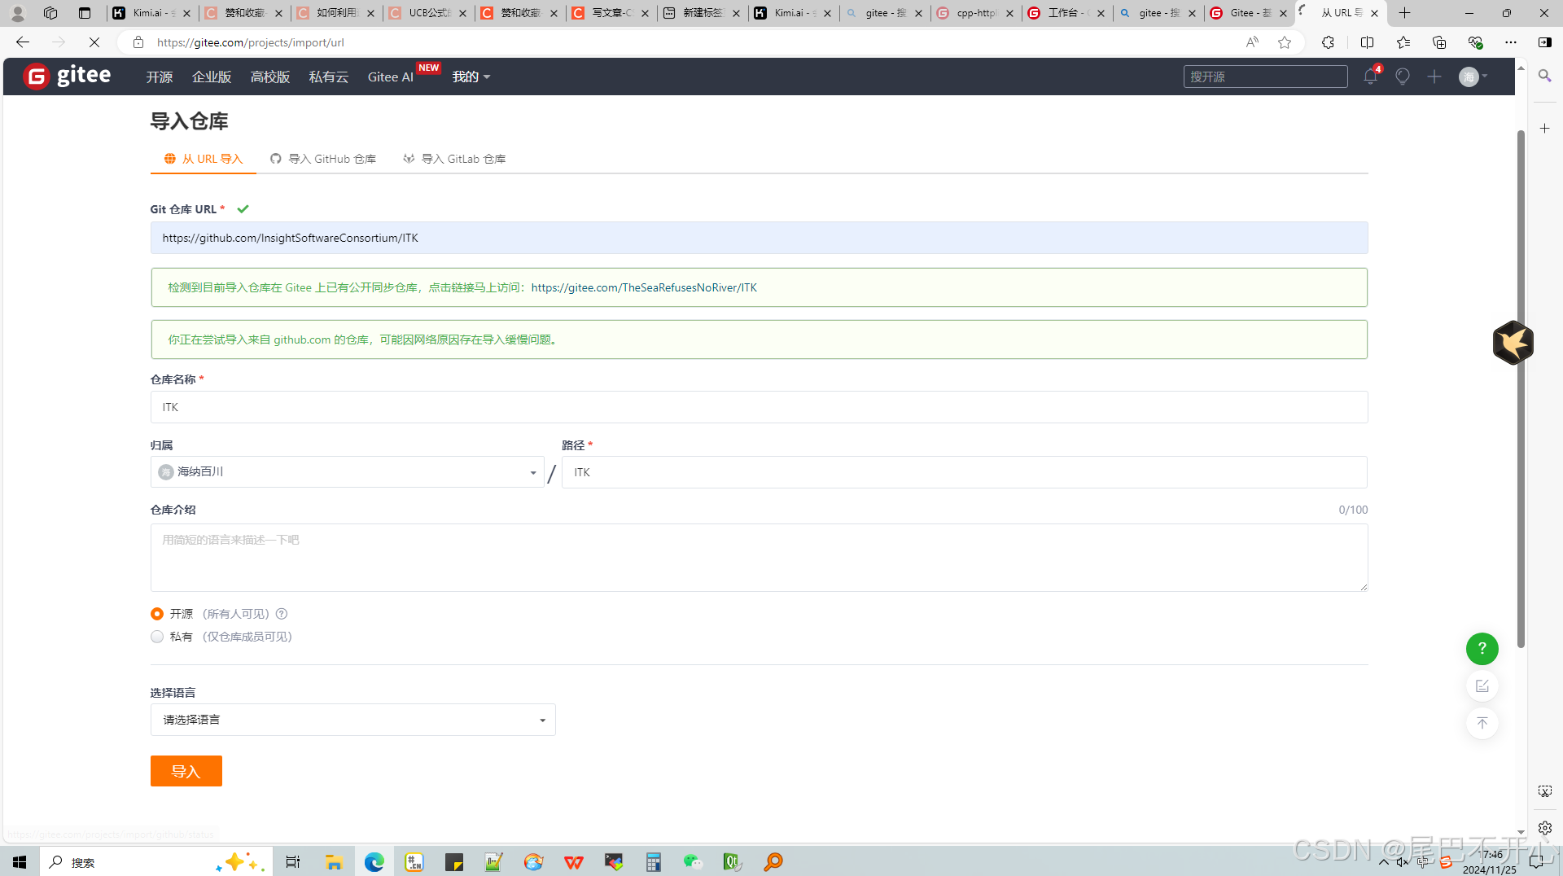Click the green help question mark button

(1482, 649)
